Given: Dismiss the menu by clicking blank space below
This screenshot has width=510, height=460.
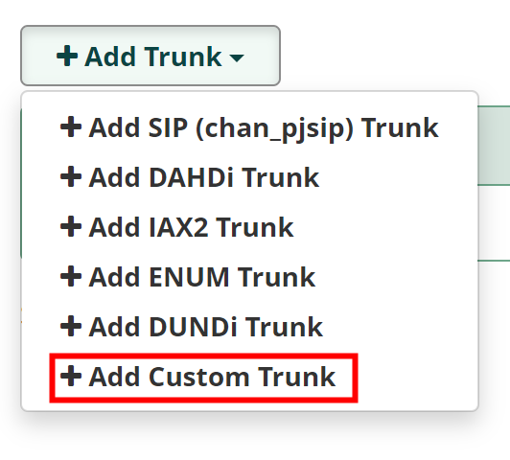Looking at the screenshot, I should click(255, 437).
